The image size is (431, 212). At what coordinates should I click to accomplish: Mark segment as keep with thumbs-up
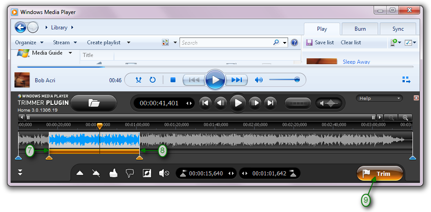coord(113,173)
